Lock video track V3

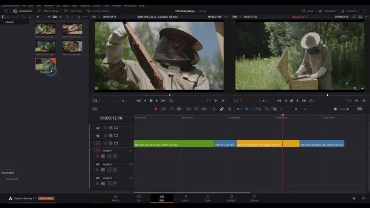105,128
